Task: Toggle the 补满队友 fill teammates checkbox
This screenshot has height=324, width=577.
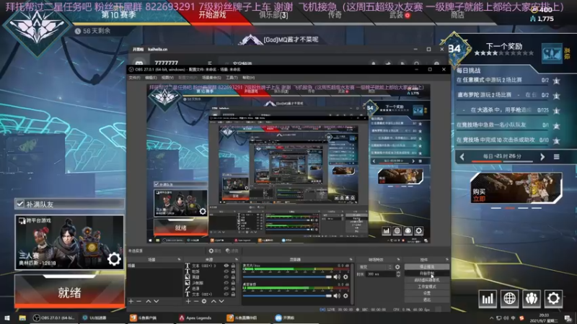Action: pos(20,204)
